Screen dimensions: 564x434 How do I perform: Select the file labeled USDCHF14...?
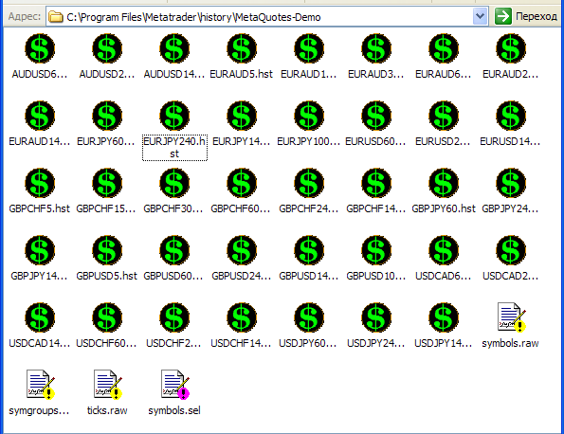tap(241, 343)
